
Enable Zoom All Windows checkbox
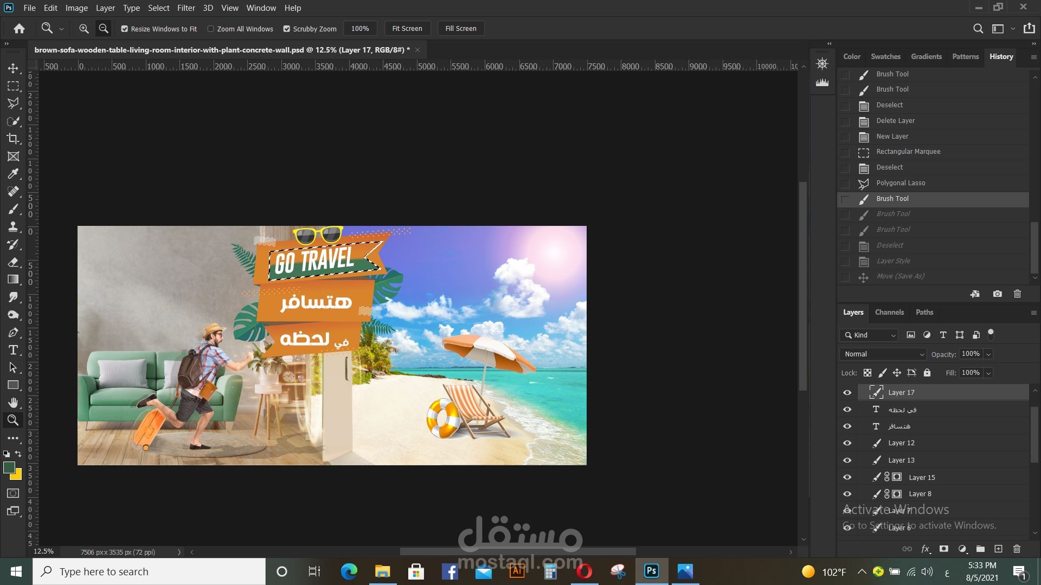211,29
